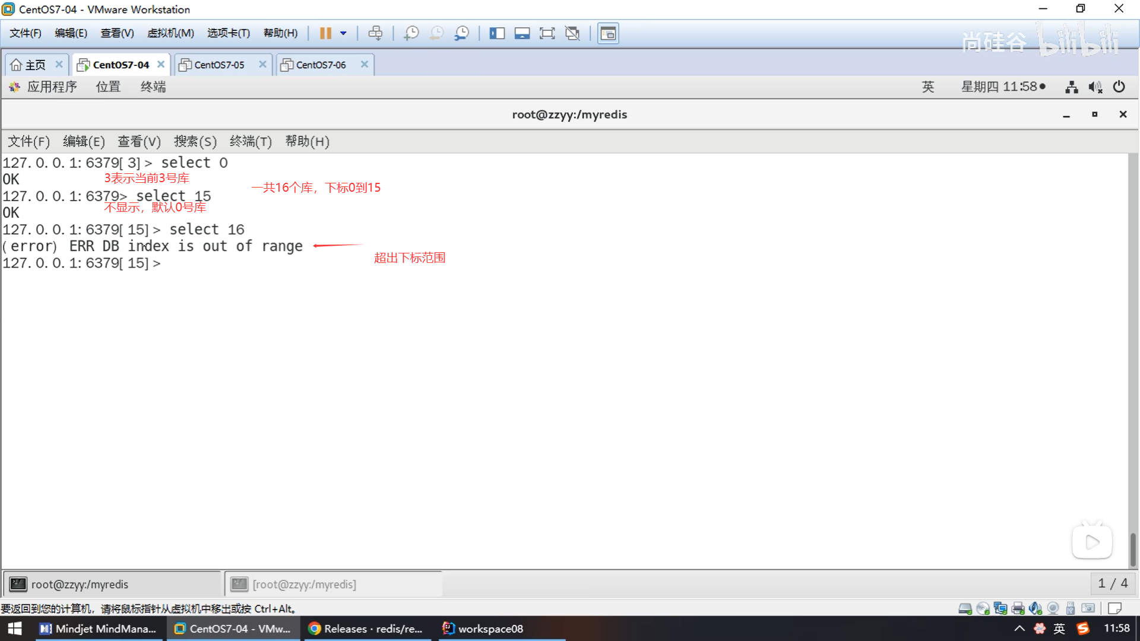Viewport: 1140px width, 641px height.
Task: Open Mindjet MindManager from Windows taskbar
Action: 98,629
